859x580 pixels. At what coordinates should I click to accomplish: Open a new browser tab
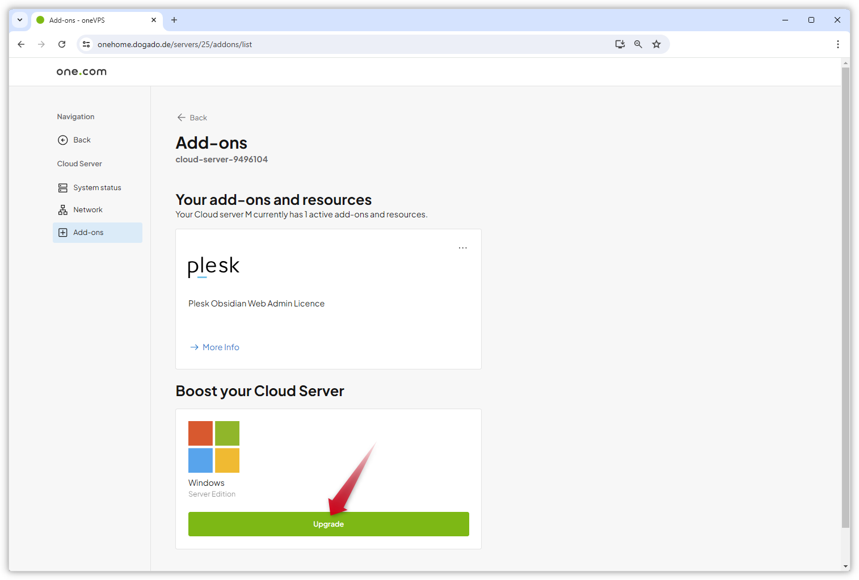[x=174, y=20]
